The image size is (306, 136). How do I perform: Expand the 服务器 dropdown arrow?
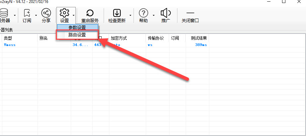pyautogui.click(x=15, y=15)
